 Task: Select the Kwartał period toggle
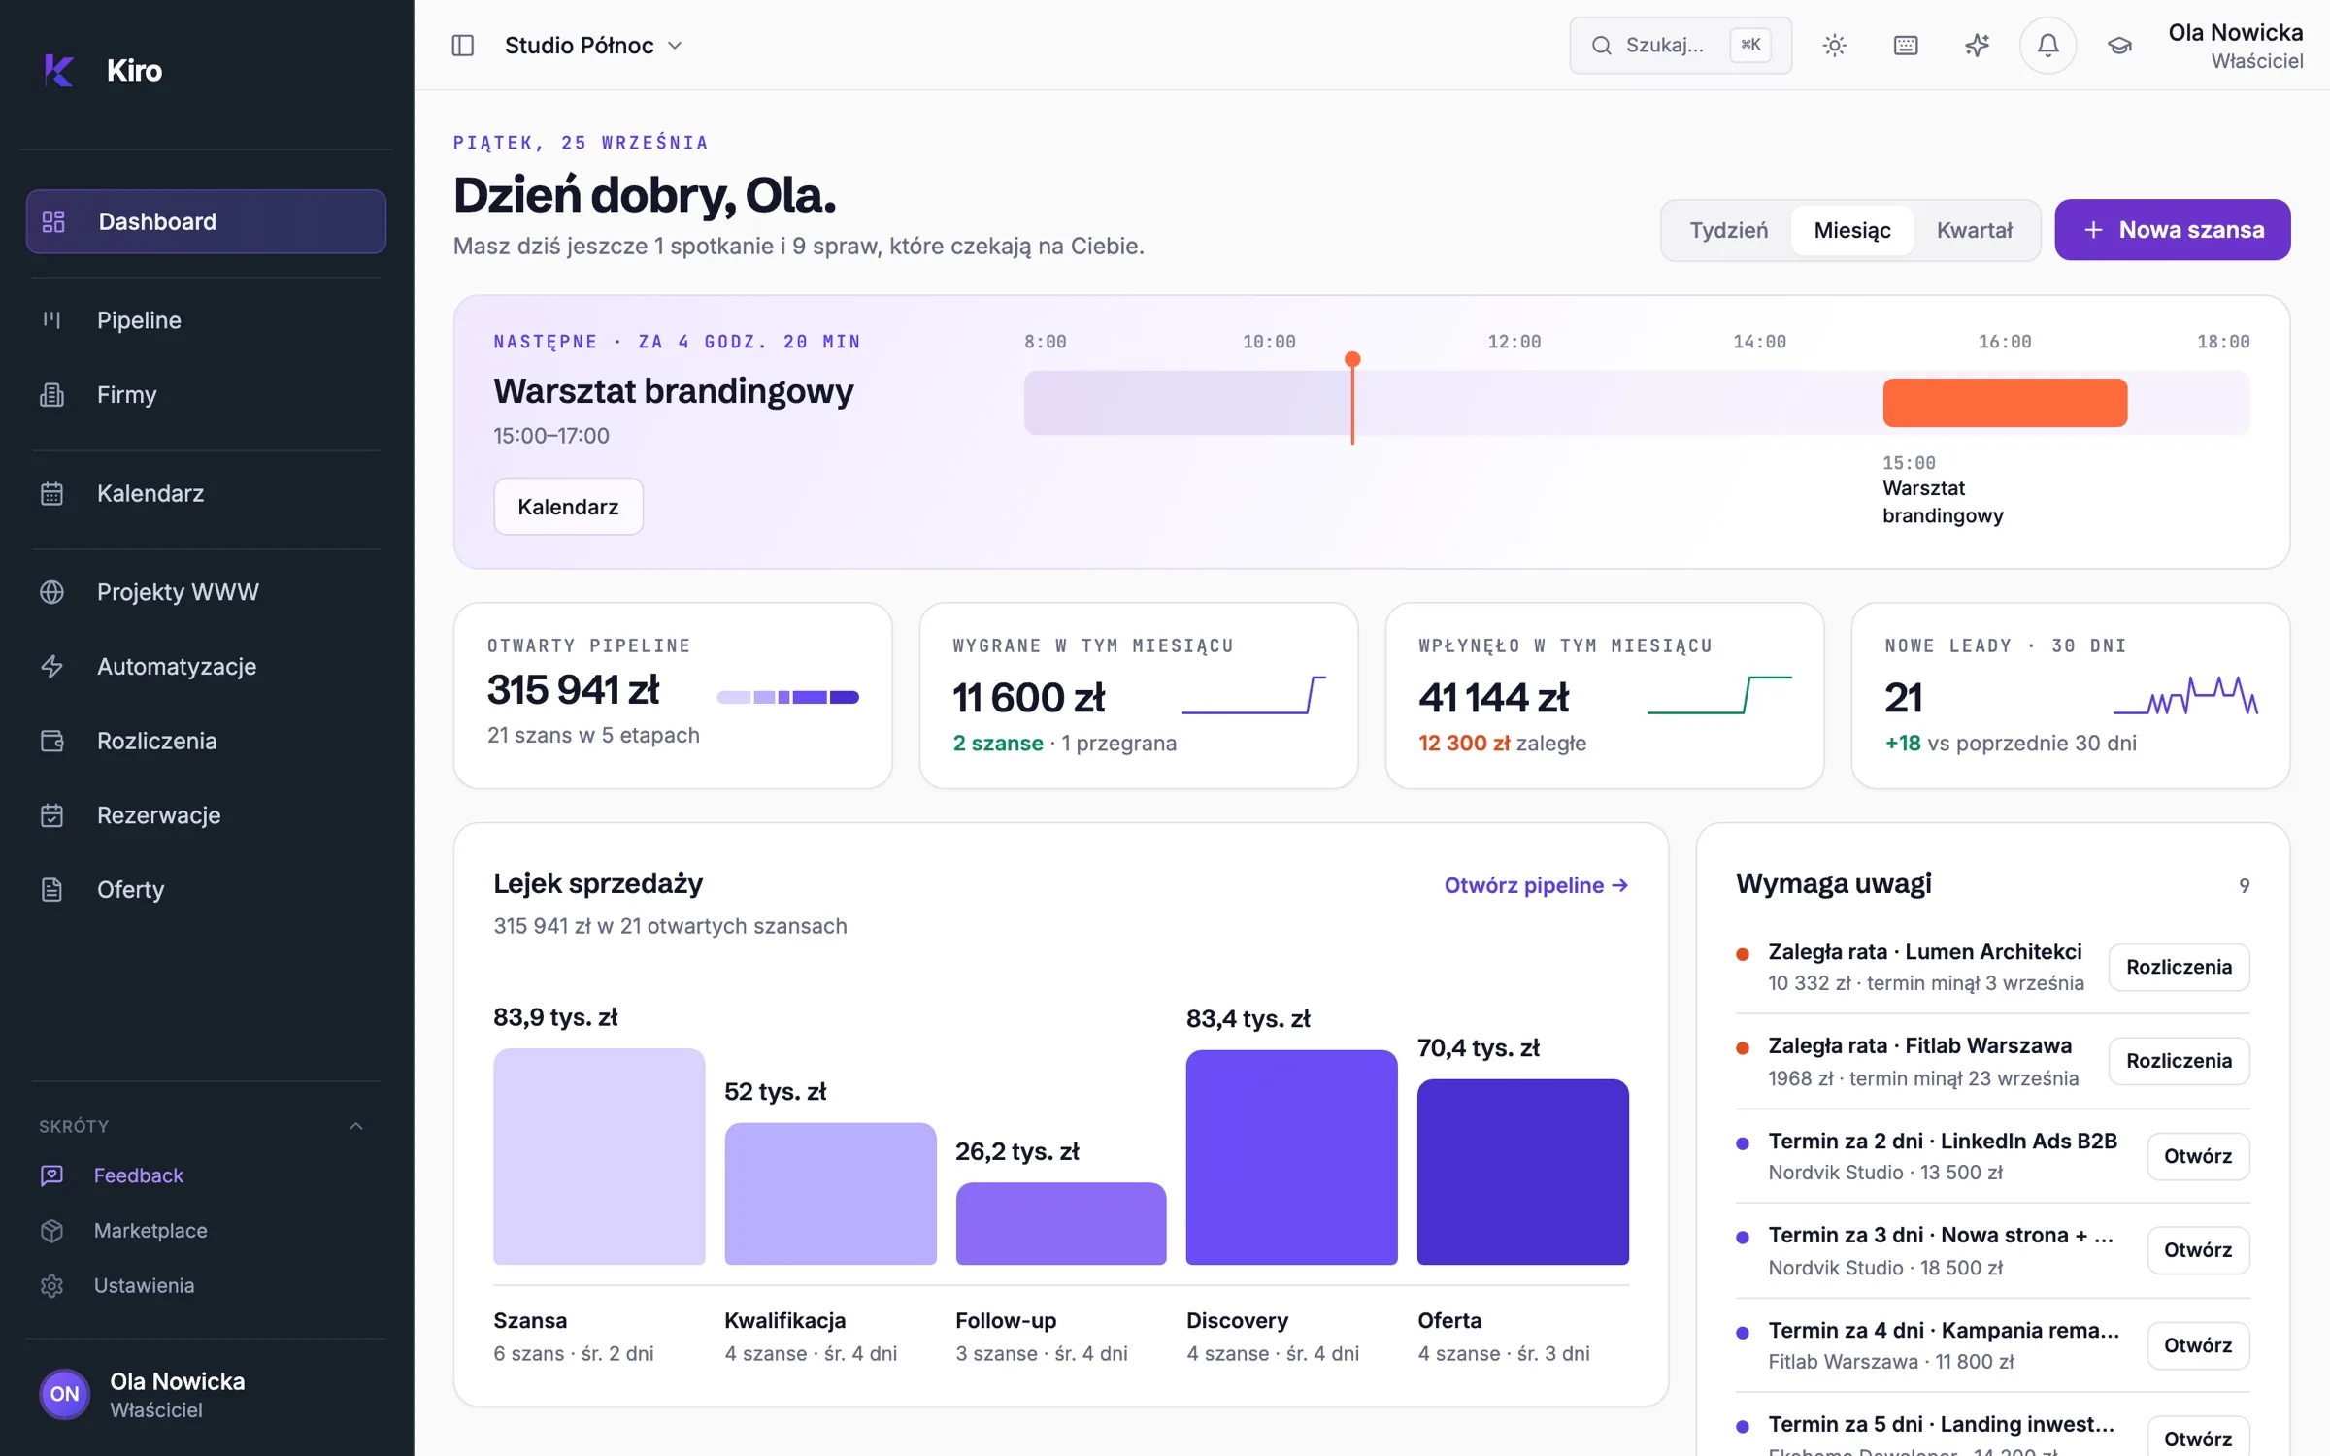1974,230
